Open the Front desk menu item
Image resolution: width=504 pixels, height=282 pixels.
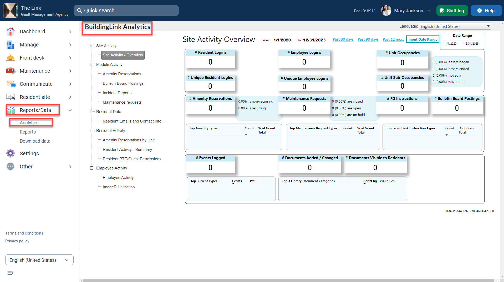[32, 58]
